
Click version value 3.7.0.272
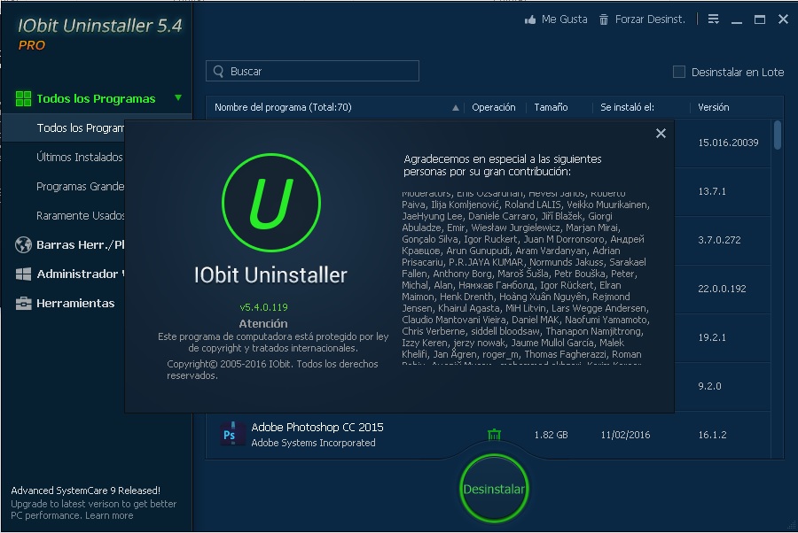click(719, 240)
